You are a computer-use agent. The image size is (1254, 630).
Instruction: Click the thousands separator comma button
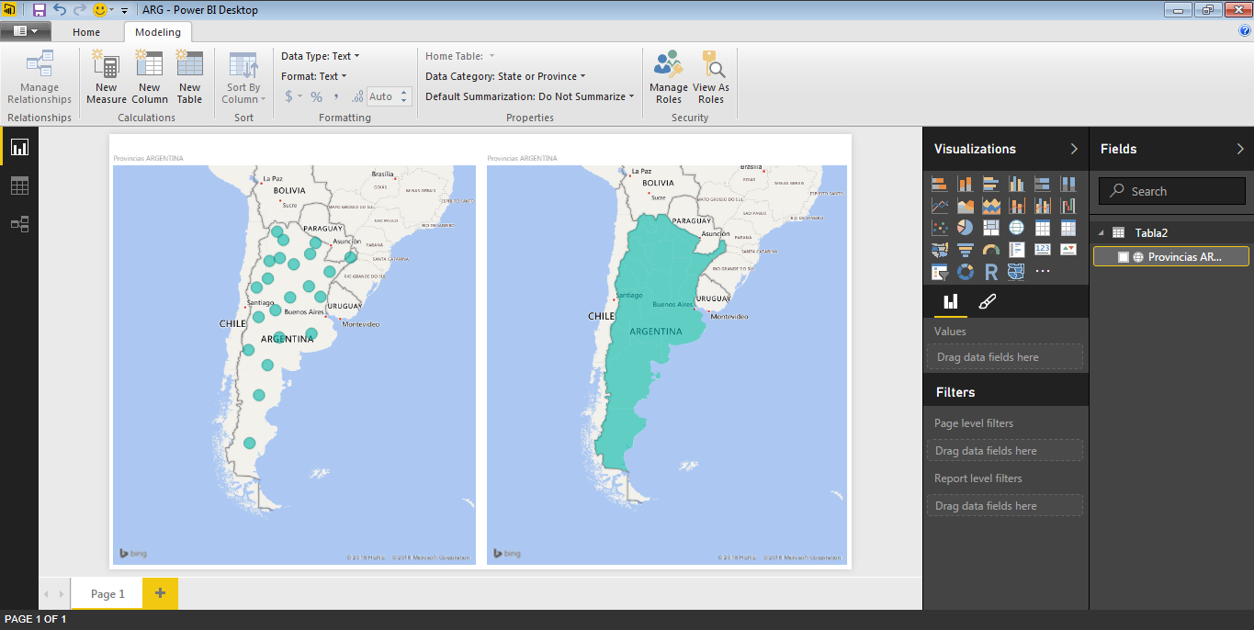(336, 96)
